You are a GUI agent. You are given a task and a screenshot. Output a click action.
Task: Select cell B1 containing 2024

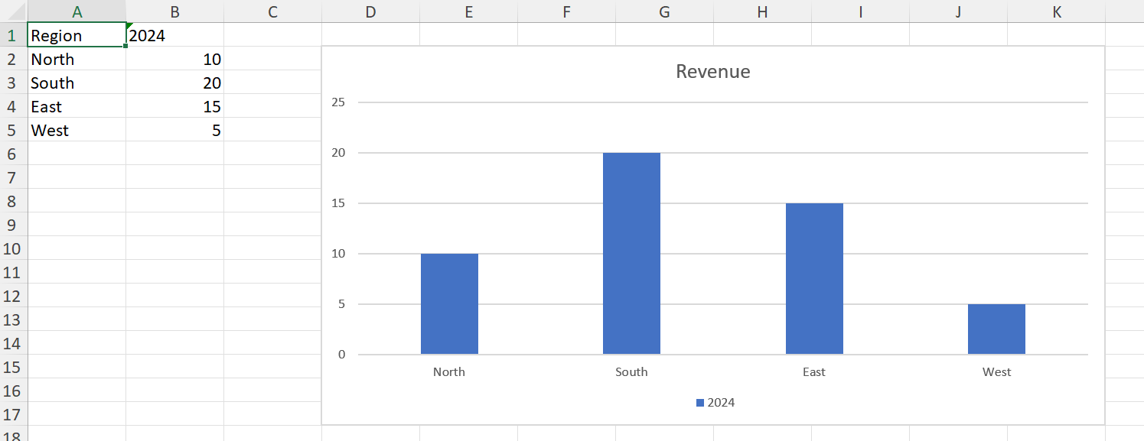(175, 35)
